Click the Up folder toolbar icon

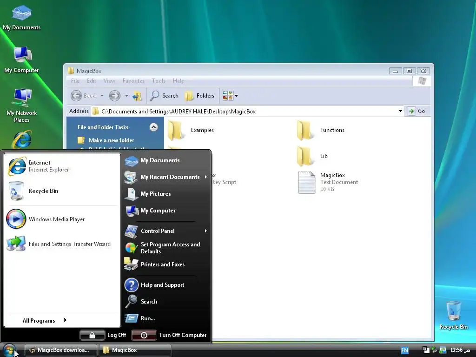tap(137, 96)
